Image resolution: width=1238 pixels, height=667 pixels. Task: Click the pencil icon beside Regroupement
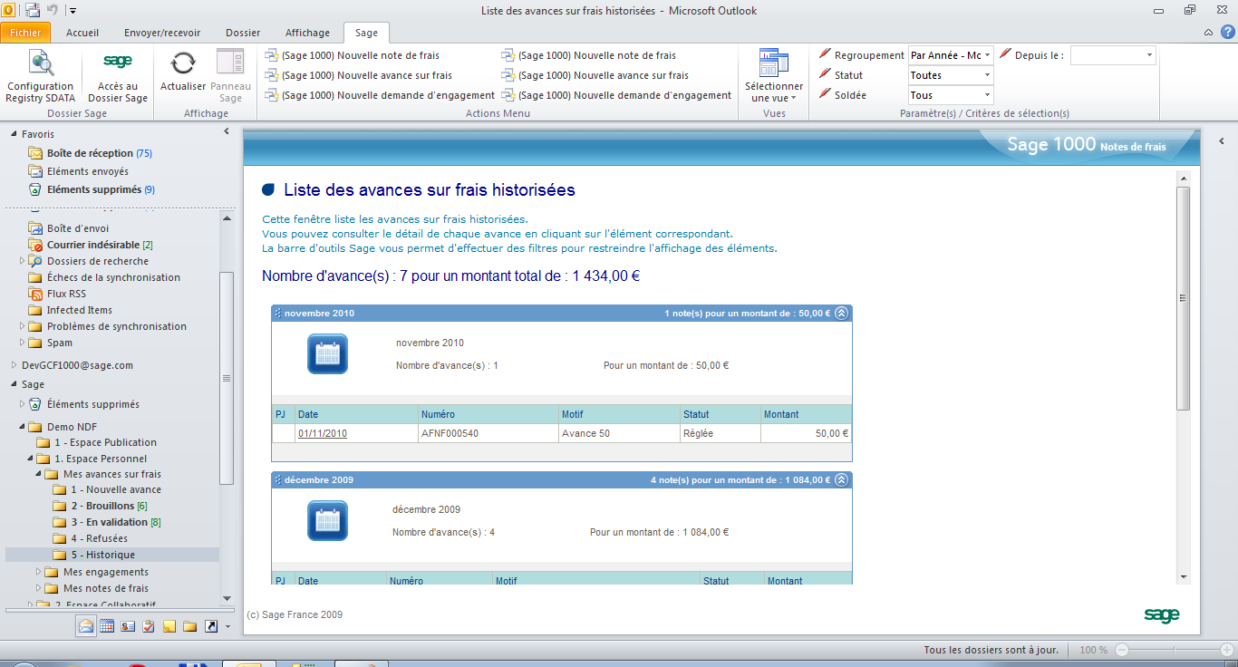tap(825, 54)
